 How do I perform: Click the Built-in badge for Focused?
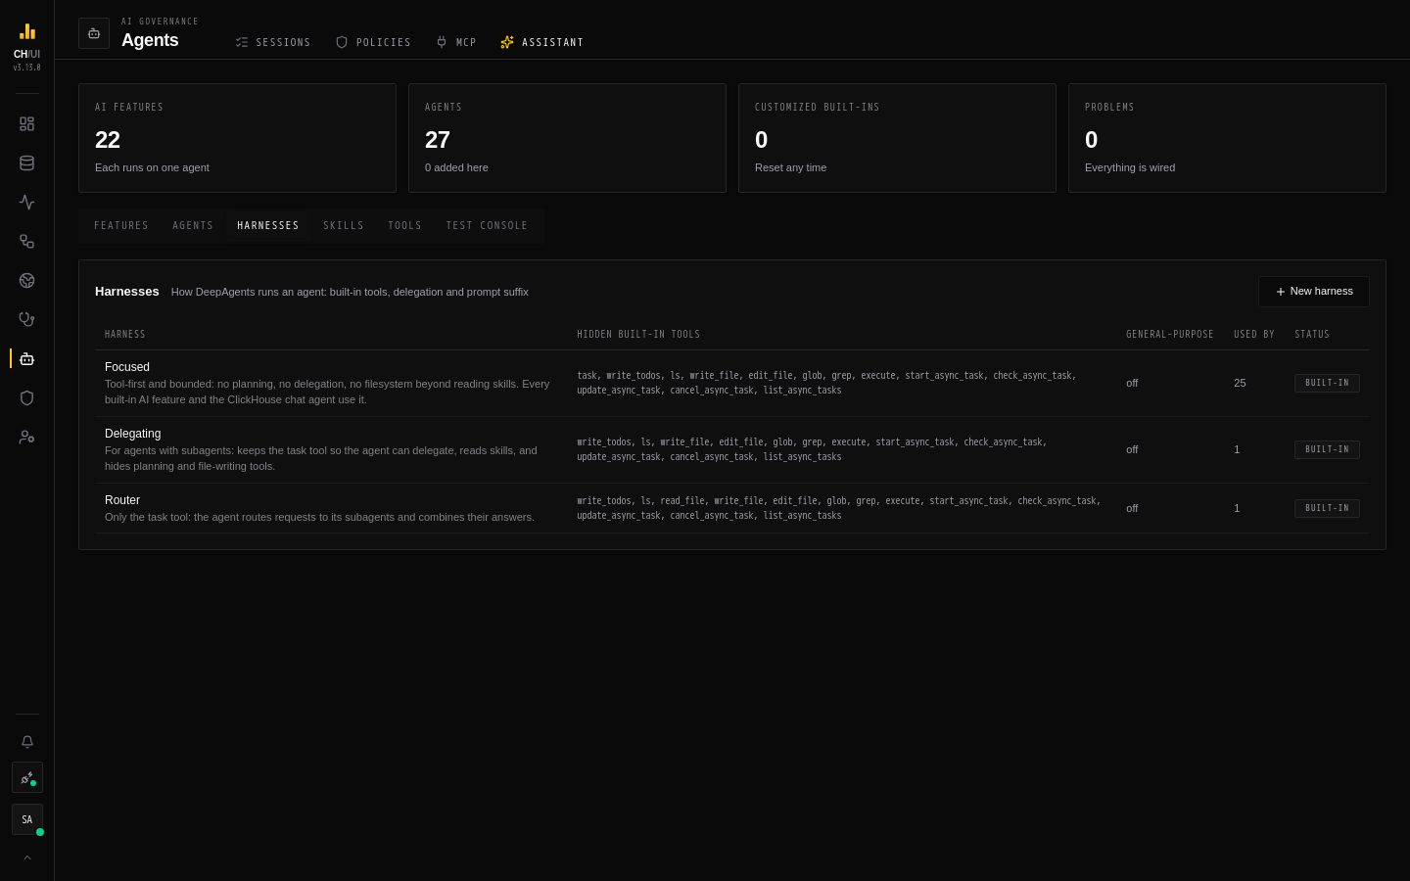point(1327,383)
